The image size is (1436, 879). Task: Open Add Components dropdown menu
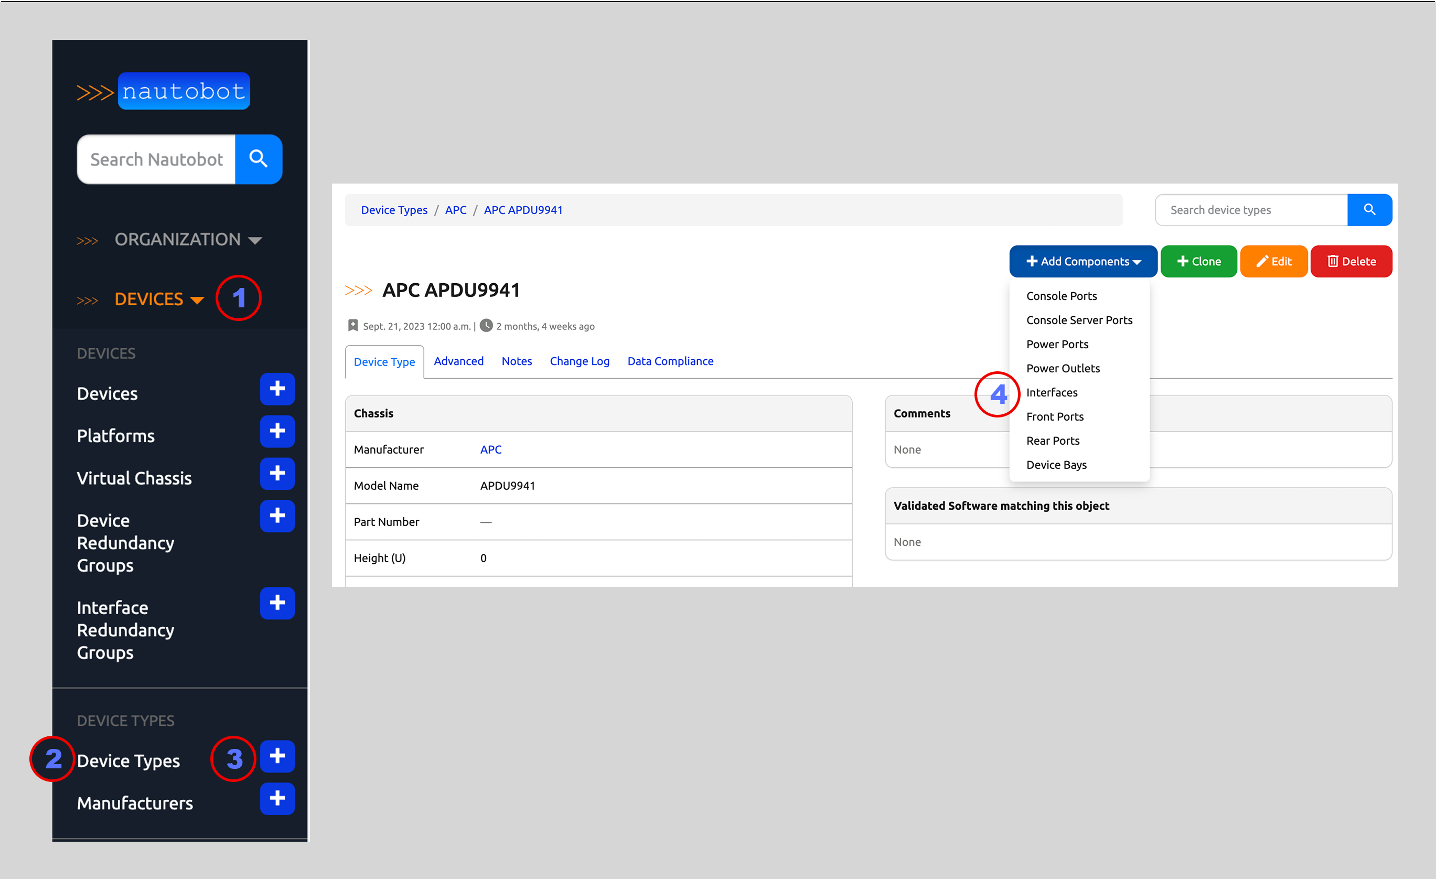coord(1082,262)
